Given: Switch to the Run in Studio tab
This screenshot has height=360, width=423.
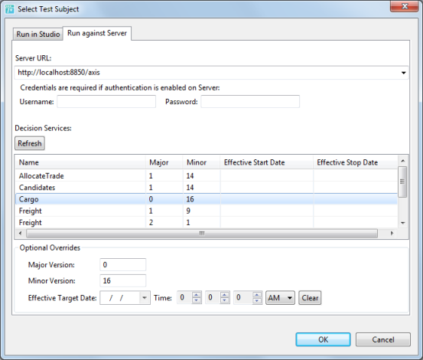Looking at the screenshot, I should coord(37,34).
